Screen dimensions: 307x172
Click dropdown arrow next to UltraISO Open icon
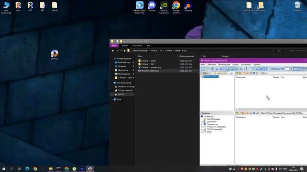coord(209,69)
